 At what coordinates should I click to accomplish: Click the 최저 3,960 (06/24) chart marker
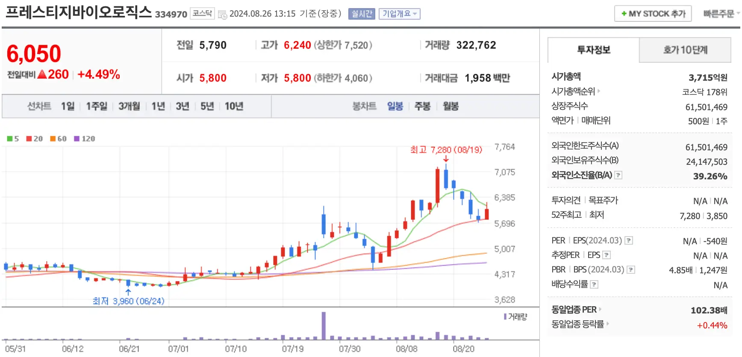(129, 301)
